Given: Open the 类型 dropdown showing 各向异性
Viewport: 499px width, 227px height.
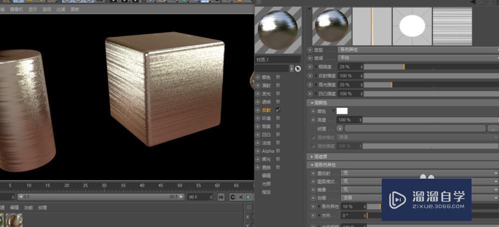Looking at the screenshot, I should tap(418, 50).
